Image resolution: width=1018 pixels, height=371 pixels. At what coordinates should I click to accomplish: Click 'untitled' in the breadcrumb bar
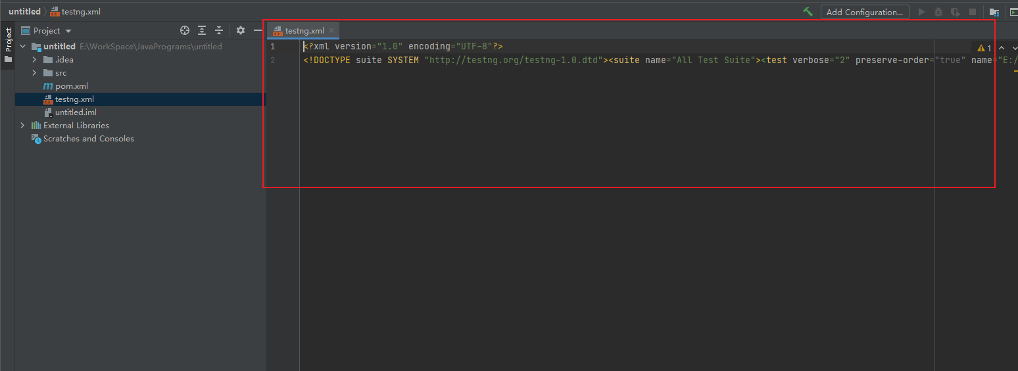(24, 12)
